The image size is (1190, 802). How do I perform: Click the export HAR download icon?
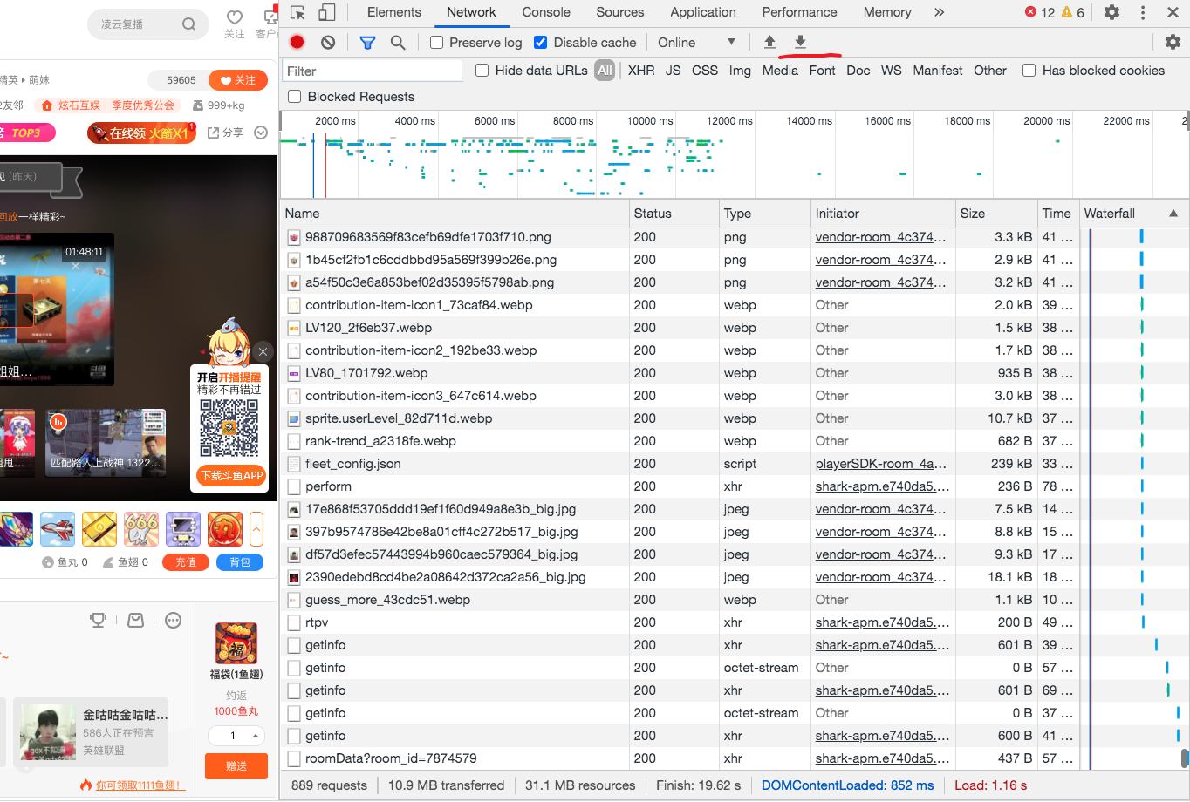[800, 42]
